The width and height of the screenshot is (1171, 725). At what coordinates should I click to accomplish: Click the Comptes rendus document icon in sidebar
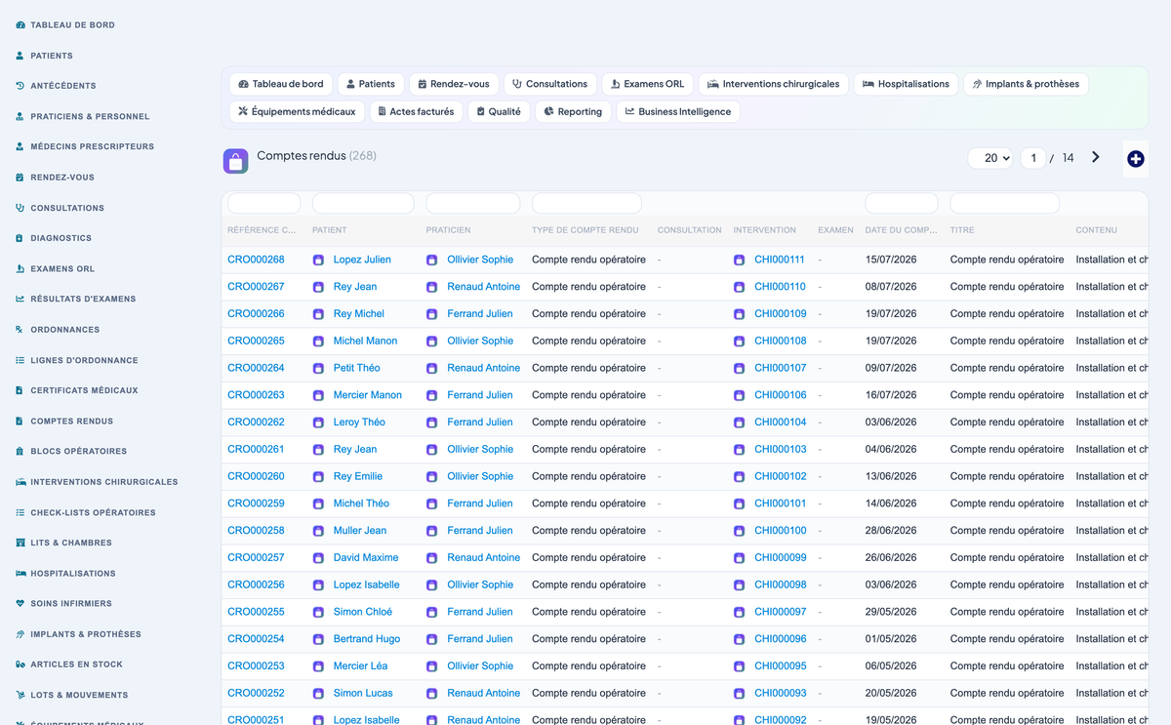click(20, 421)
